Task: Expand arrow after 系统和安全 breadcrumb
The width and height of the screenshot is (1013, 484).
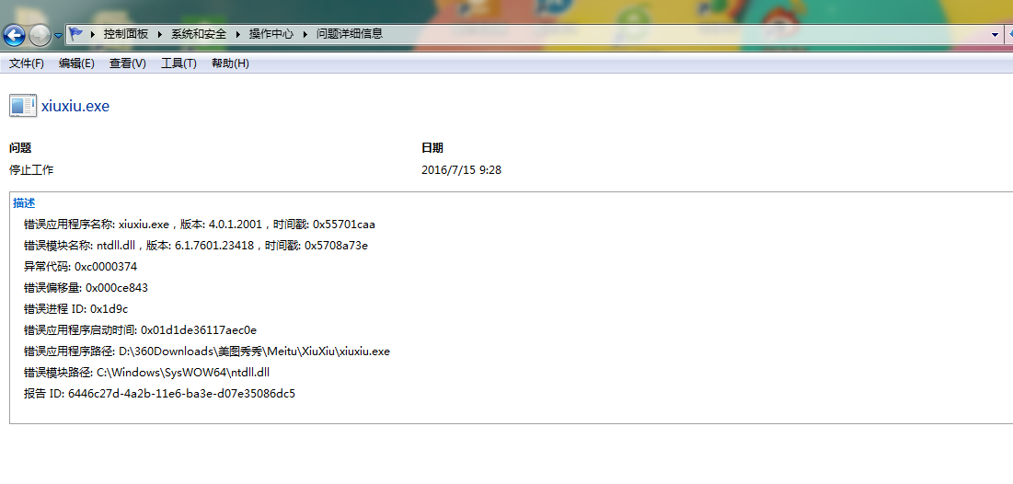Action: tap(237, 34)
